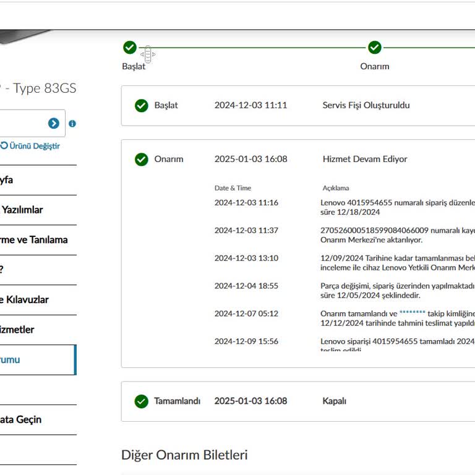Open the Kılavuzlar sidebar menu item
The height and width of the screenshot is (475, 475).
pyautogui.click(x=25, y=299)
